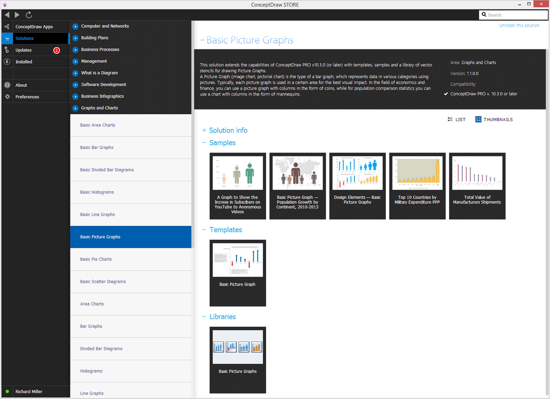The height and width of the screenshot is (399, 550).
Task: Click the ConceptDraw app logo in title bar
Action: 5,5
